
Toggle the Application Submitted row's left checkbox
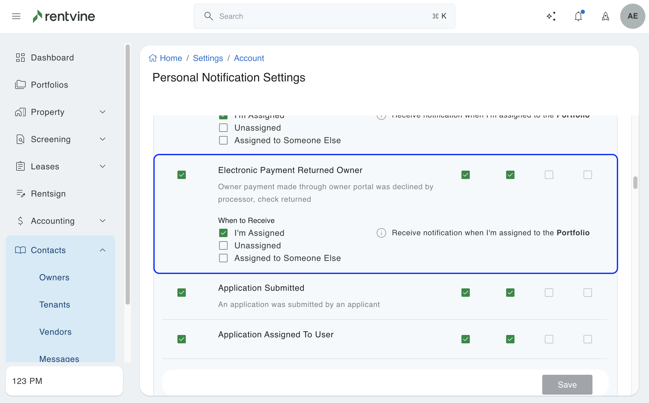pyautogui.click(x=182, y=293)
